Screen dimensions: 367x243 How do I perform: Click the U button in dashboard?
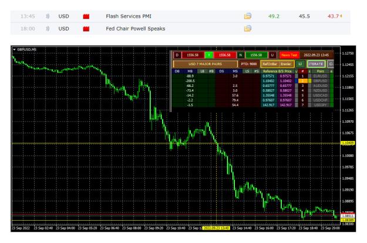[x=272, y=55]
